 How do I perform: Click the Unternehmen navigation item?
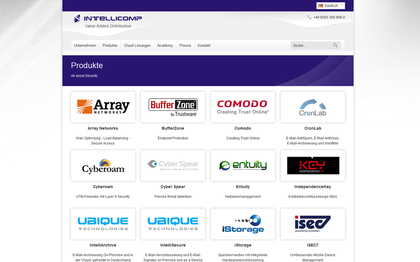85,46
